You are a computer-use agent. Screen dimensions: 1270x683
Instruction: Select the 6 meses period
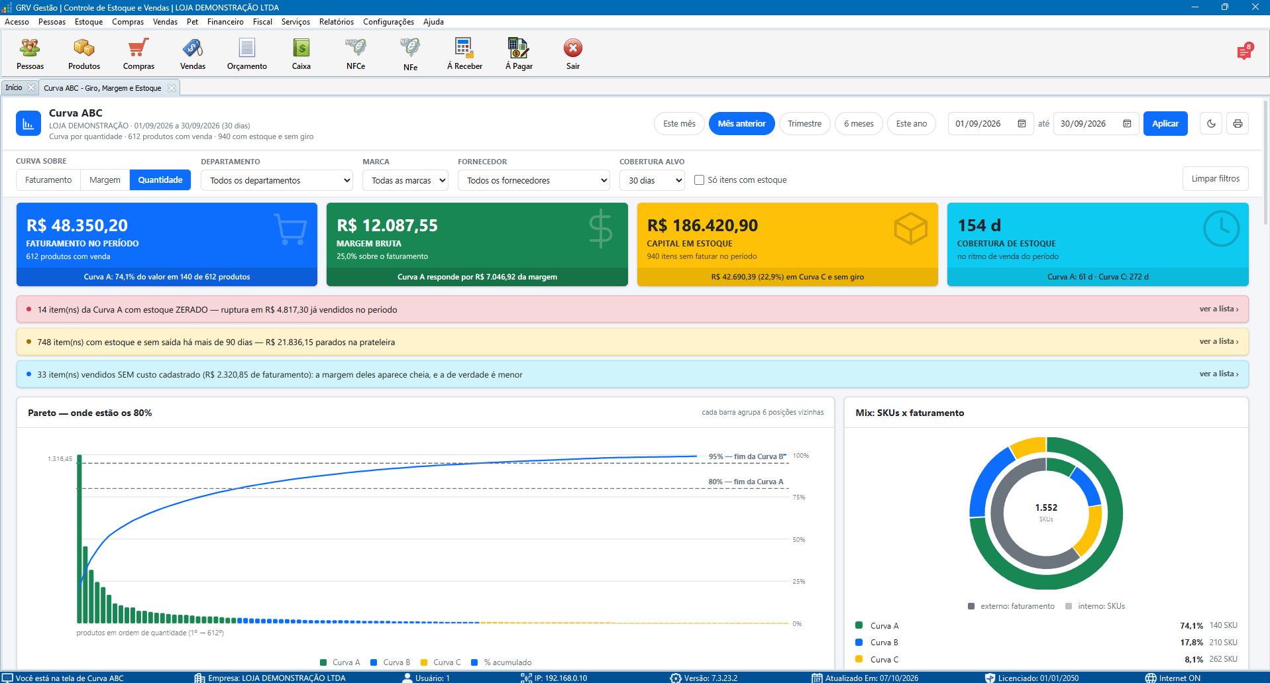(859, 124)
